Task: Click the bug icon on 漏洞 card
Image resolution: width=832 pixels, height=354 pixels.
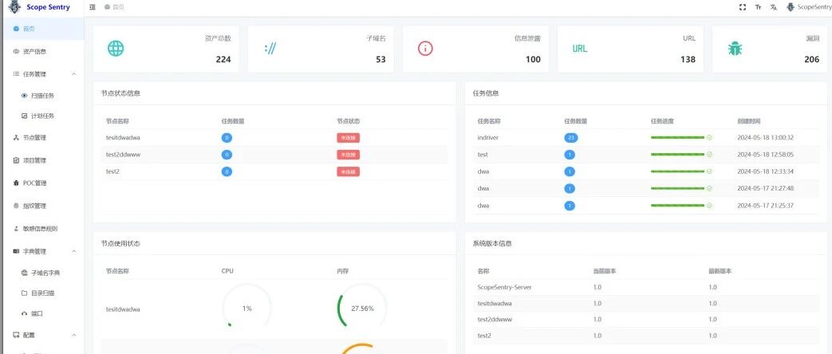Action: click(735, 49)
